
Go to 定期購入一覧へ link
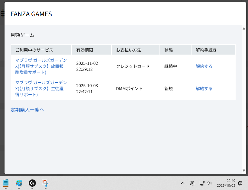tap(27, 110)
